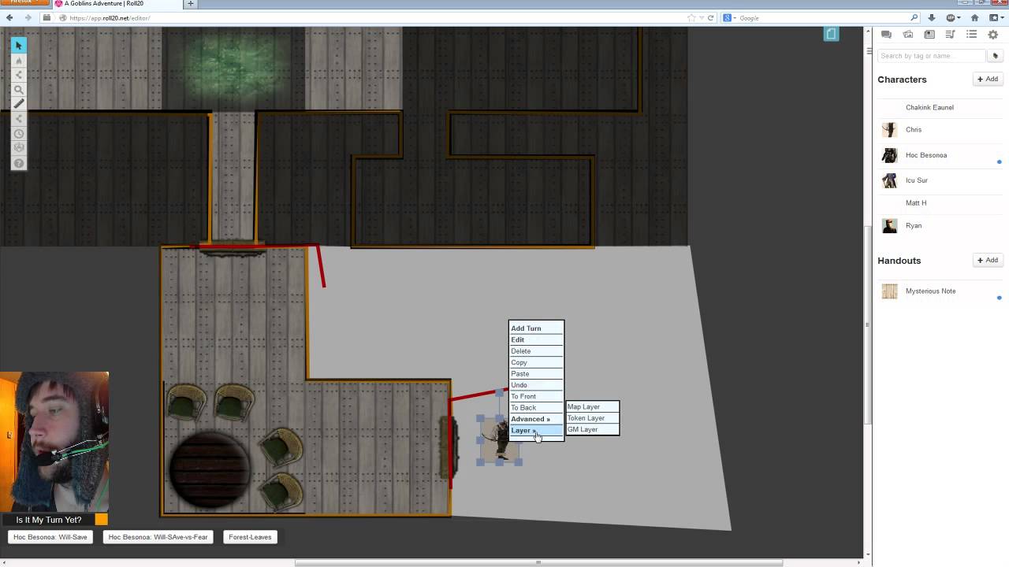
Task: Select the arrow Select tool
Action: [19, 46]
